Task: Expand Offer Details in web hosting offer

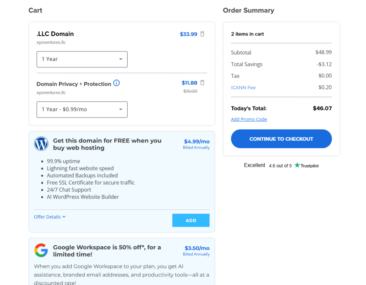Action: [50, 217]
